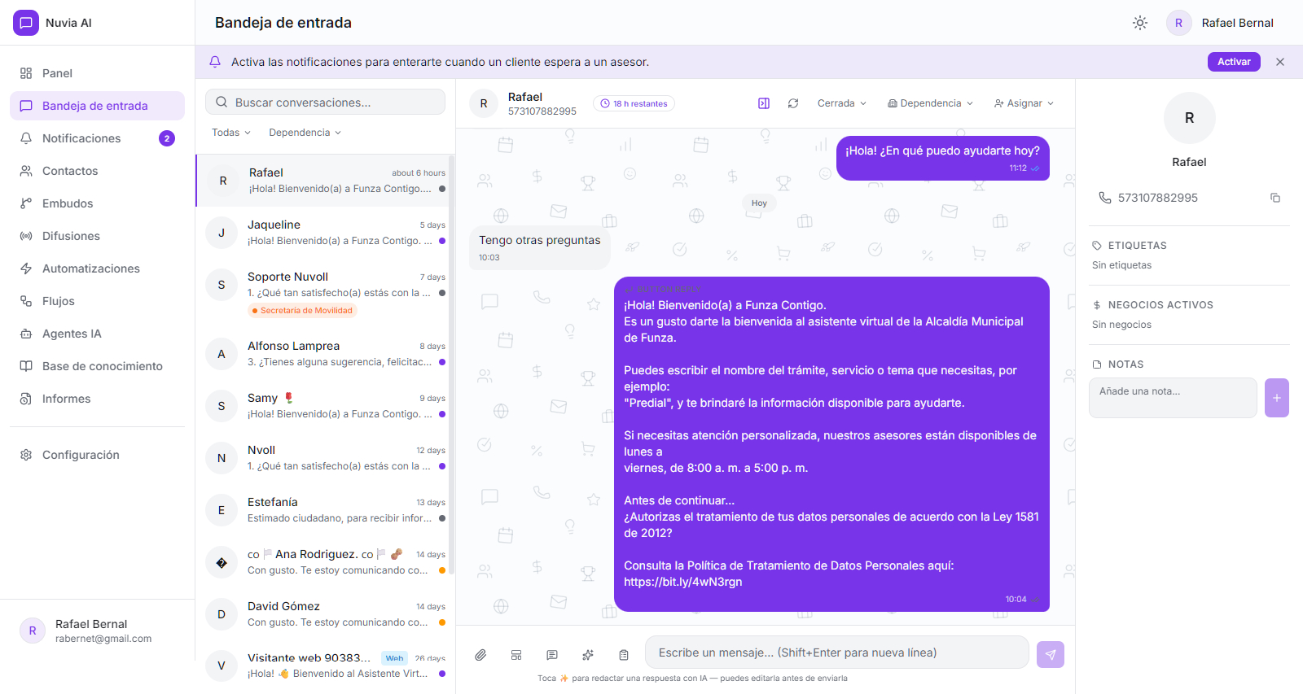Screen dimensions: 1303x694
Task: Open Nvoll conversation
Action: [x=322, y=458]
